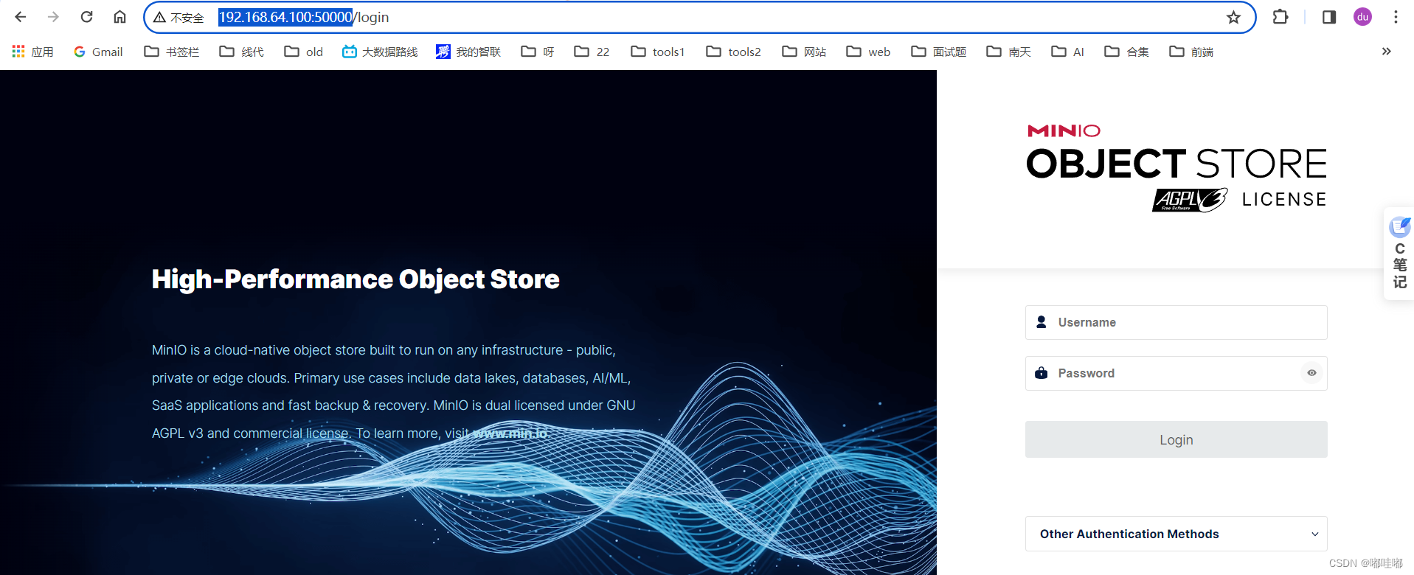
Task: Click the browser forward arrow
Action: (x=53, y=17)
